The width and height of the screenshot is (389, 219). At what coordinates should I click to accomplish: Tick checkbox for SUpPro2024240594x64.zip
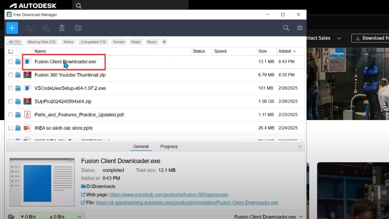click(11, 102)
